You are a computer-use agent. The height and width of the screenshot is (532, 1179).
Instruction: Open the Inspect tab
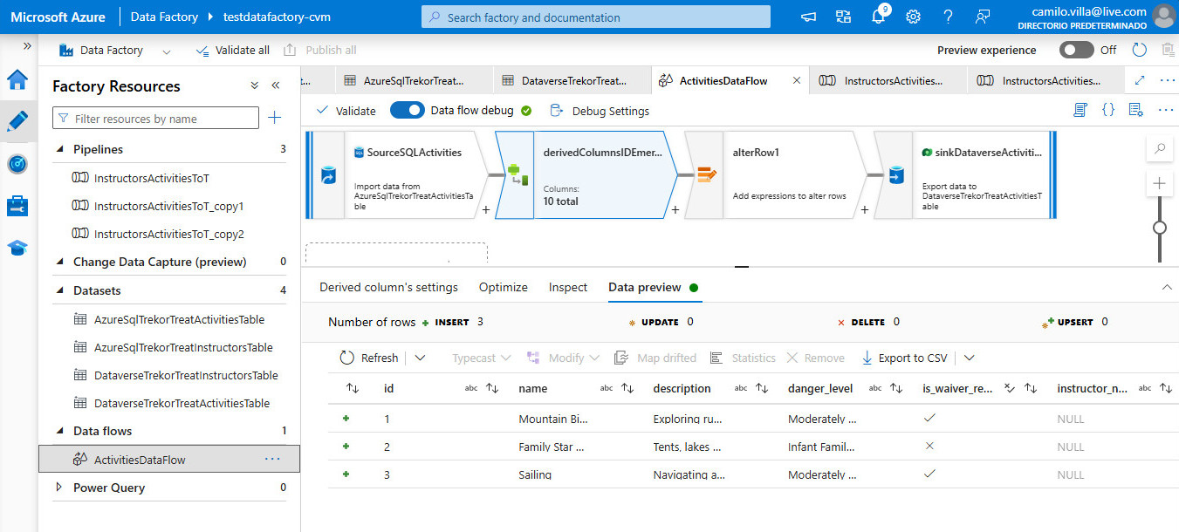(568, 287)
